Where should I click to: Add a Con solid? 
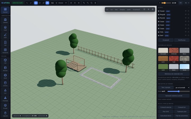pyautogui.click(x=5, y=91)
